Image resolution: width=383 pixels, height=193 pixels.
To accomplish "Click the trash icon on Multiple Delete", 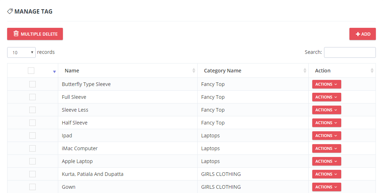I will click(16, 34).
